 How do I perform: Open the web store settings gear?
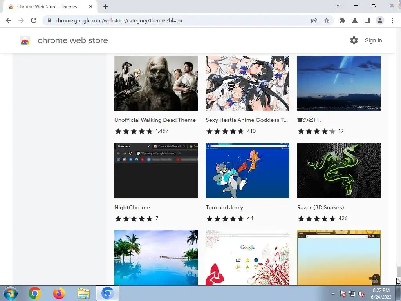point(354,40)
